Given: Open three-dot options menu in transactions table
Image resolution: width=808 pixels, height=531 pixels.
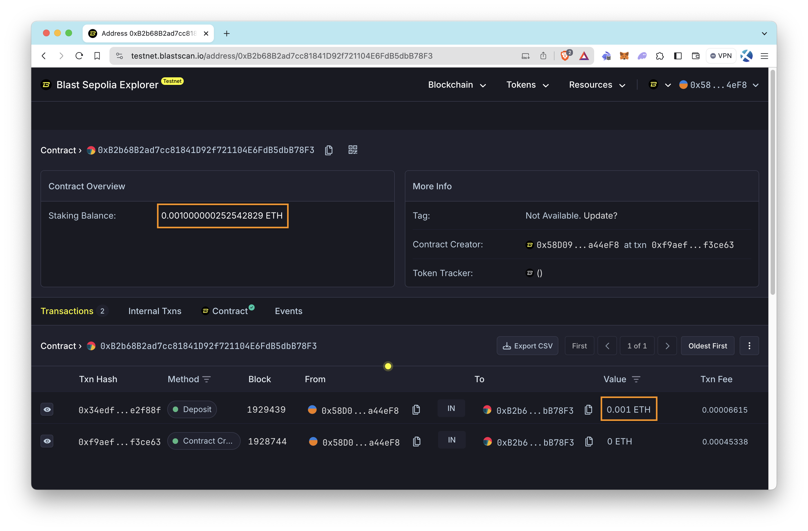Looking at the screenshot, I should click(x=749, y=346).
